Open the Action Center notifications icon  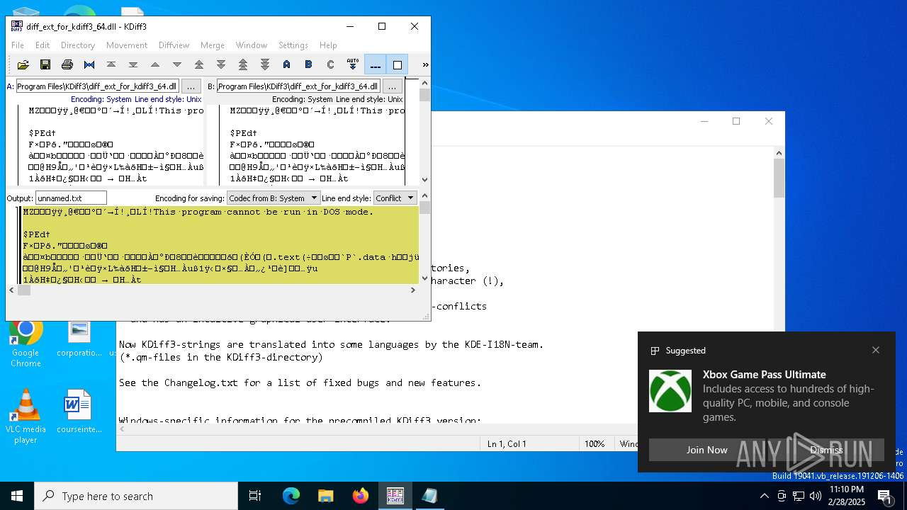(885, 496)
